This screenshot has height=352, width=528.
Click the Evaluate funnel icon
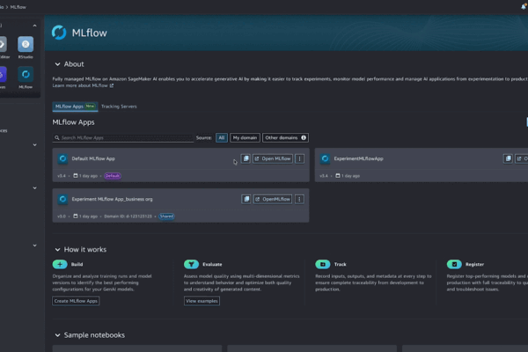(x=191, y=264)
